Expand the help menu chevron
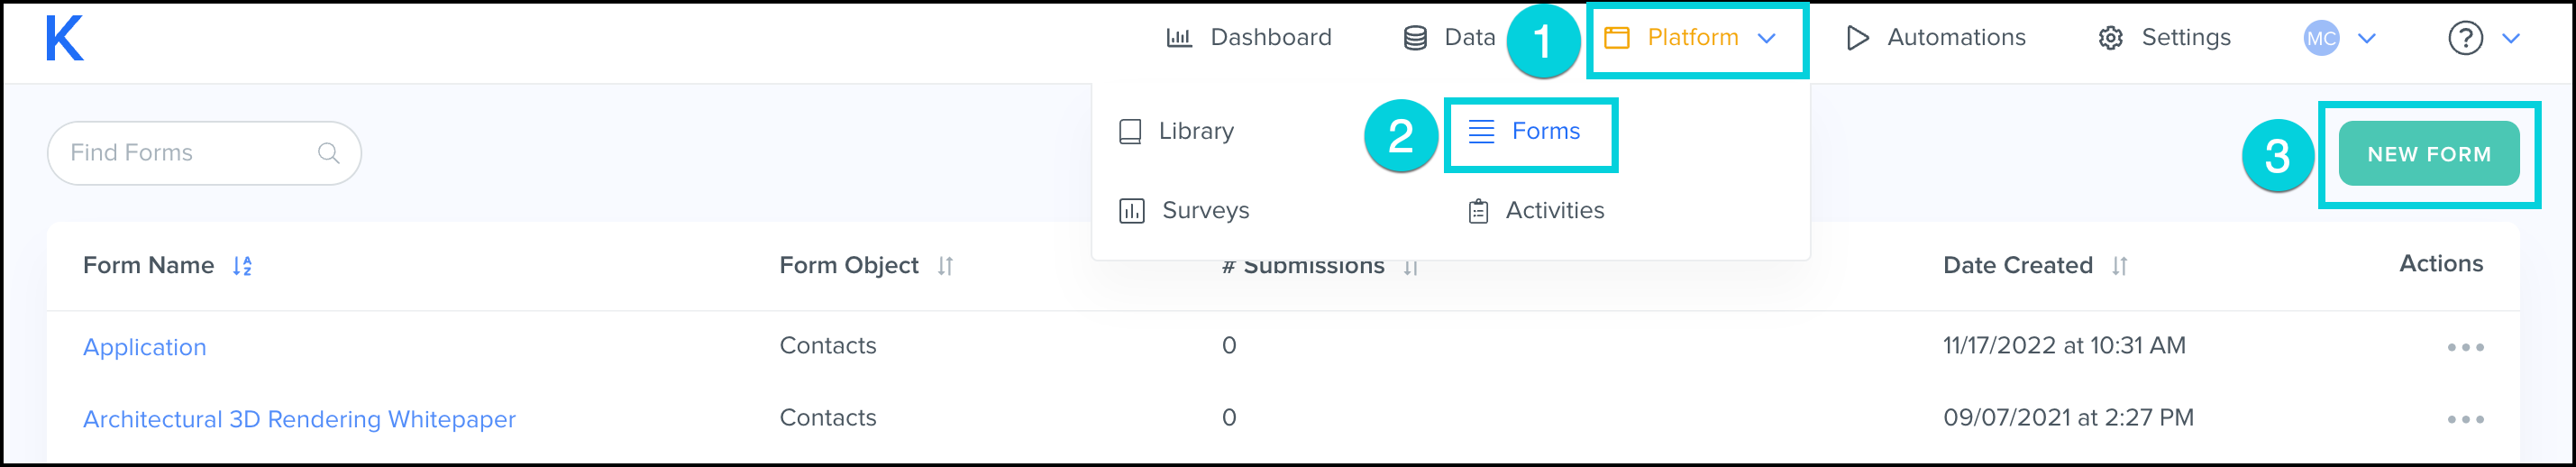The width and height of the screenshot is (2576, 467). [x=2511, y=39]
